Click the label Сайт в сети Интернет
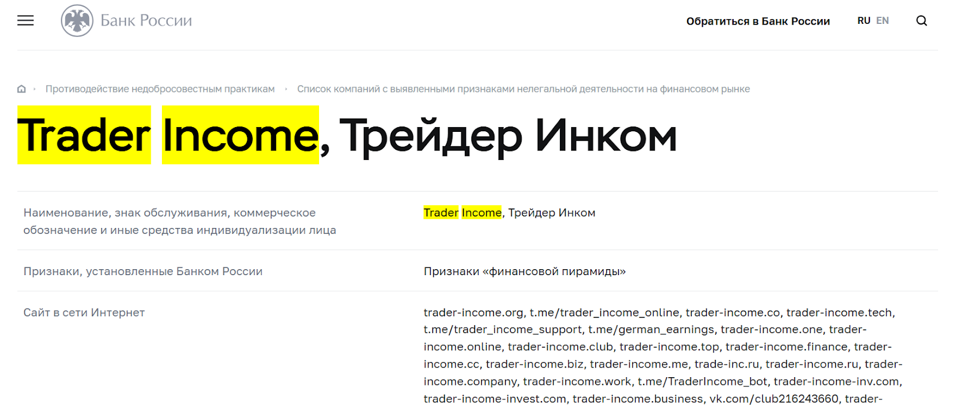Screen dimensions: 956x407 (84, 313)
